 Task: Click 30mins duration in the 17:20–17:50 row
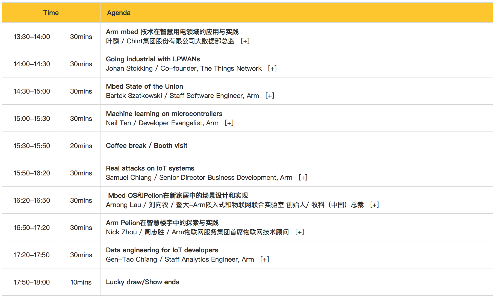[x=81, y=255]
